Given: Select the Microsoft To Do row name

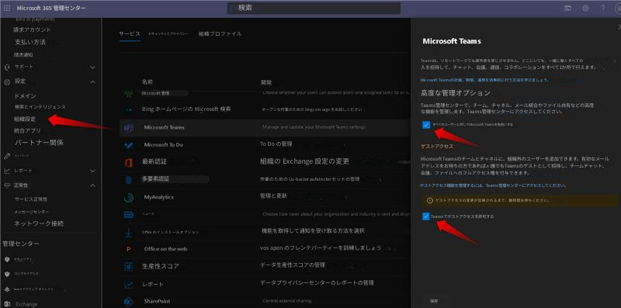Looking at the screenshot, I should (x=164, y=145).
